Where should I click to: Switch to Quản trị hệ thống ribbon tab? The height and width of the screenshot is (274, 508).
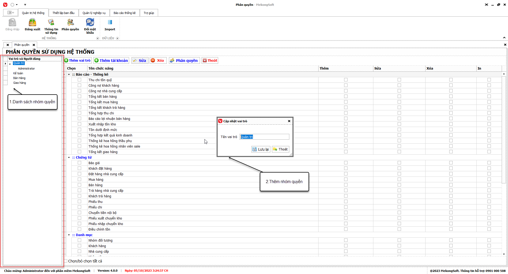pos(33,13)
